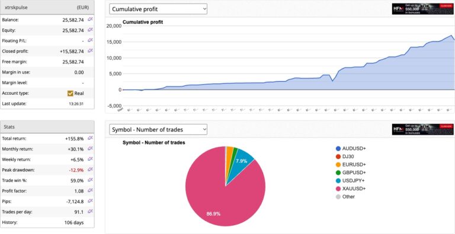The height and width of the screenshot is (234, 455).
Task: Click the eye icon beside Trades per day
Action: (x=90, y=211)
